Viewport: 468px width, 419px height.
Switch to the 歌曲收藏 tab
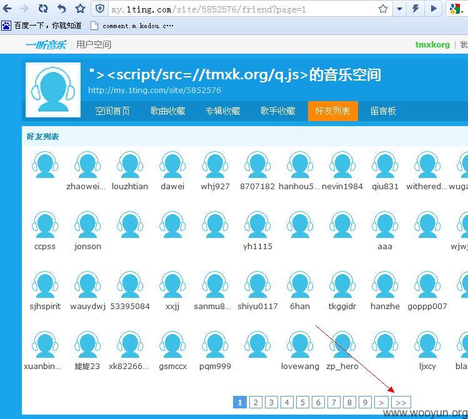[x=167, y=111]
